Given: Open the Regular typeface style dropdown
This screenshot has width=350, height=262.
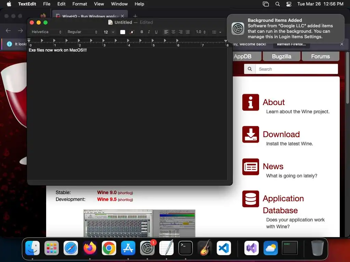Looking at the screenshot, I should 82,32.
